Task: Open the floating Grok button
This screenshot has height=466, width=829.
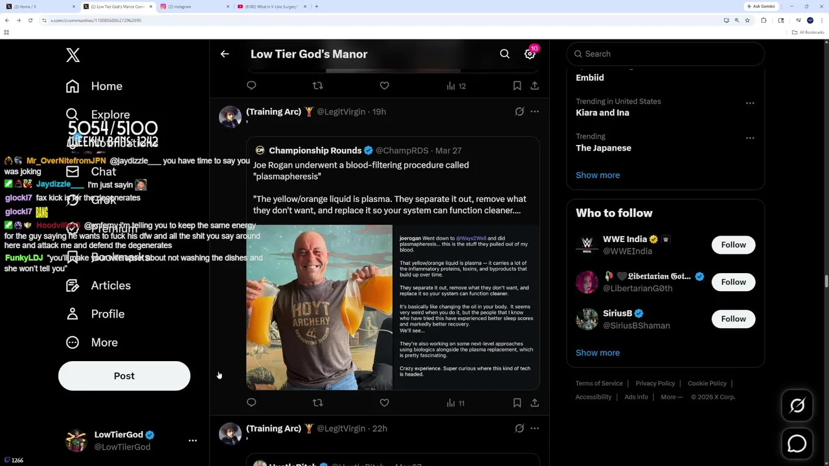Action: coord(797,406)
